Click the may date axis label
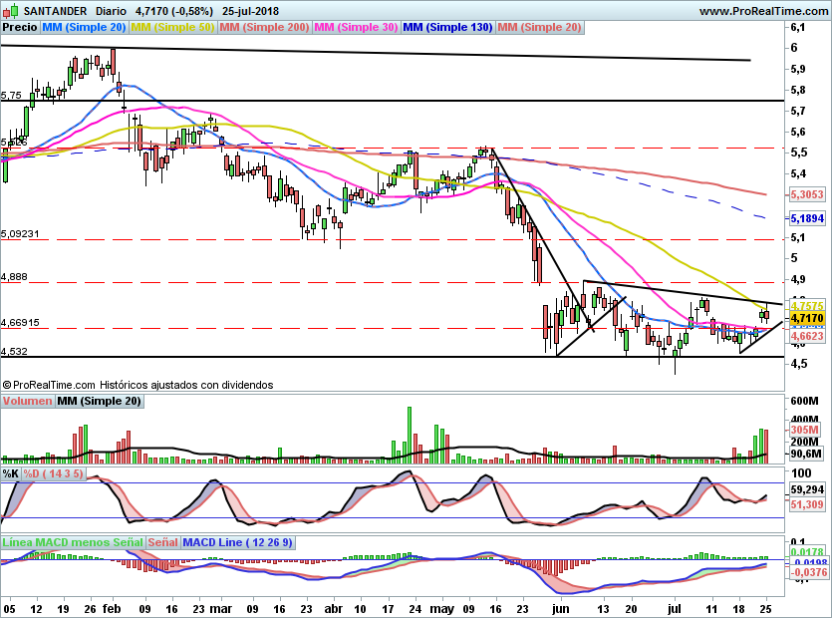Viewport: 832px width, 618px height. (442, 608)
